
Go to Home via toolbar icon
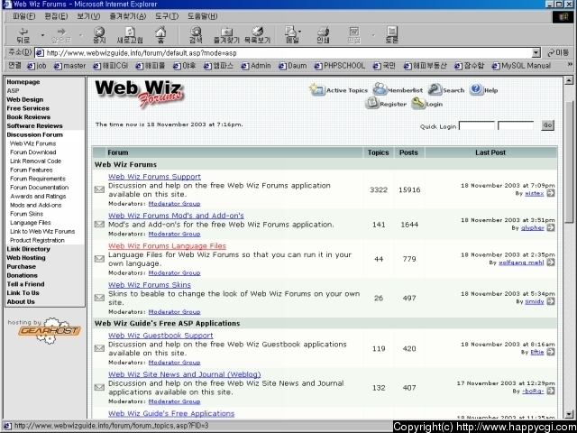tap(160, 35)
